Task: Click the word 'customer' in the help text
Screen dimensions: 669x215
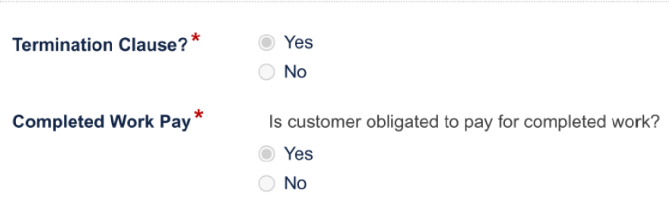Action: 324,123
